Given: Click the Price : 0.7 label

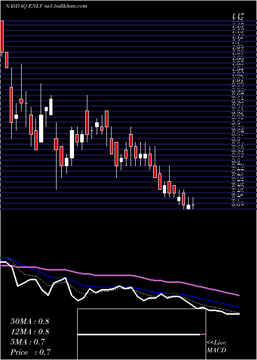Looking at the screenshot, I should click(x=30, y=352).
